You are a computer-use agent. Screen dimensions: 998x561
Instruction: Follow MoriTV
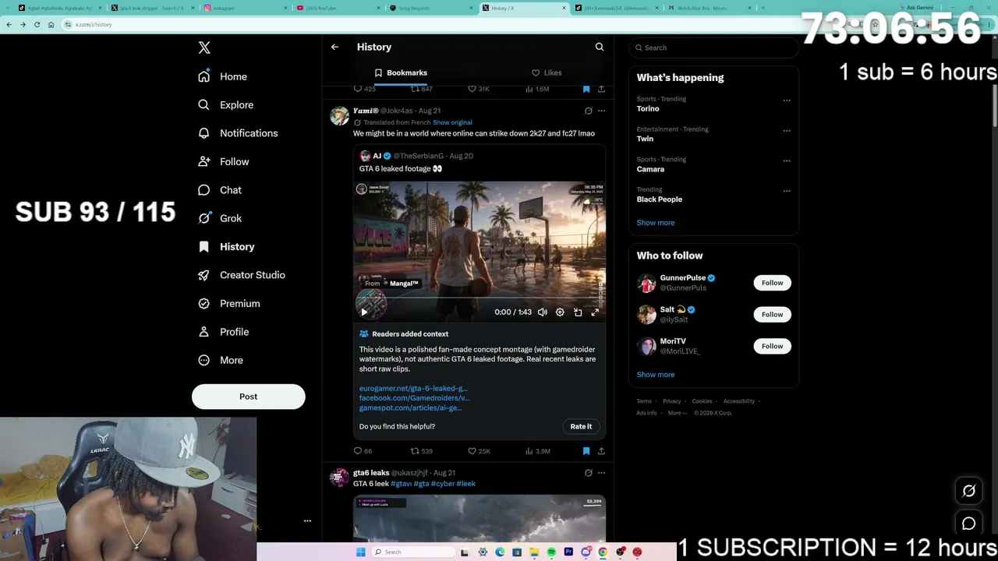[x=772, y=346]
